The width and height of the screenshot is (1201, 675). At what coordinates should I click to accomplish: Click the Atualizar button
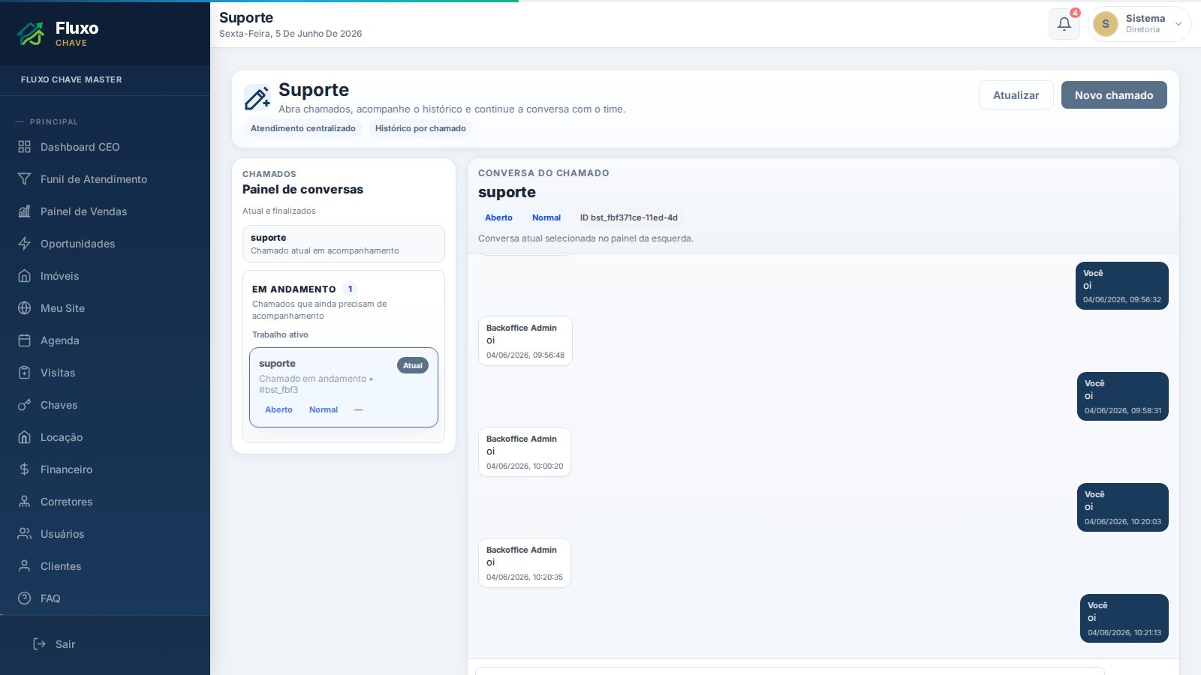(x=1016, y=95)
